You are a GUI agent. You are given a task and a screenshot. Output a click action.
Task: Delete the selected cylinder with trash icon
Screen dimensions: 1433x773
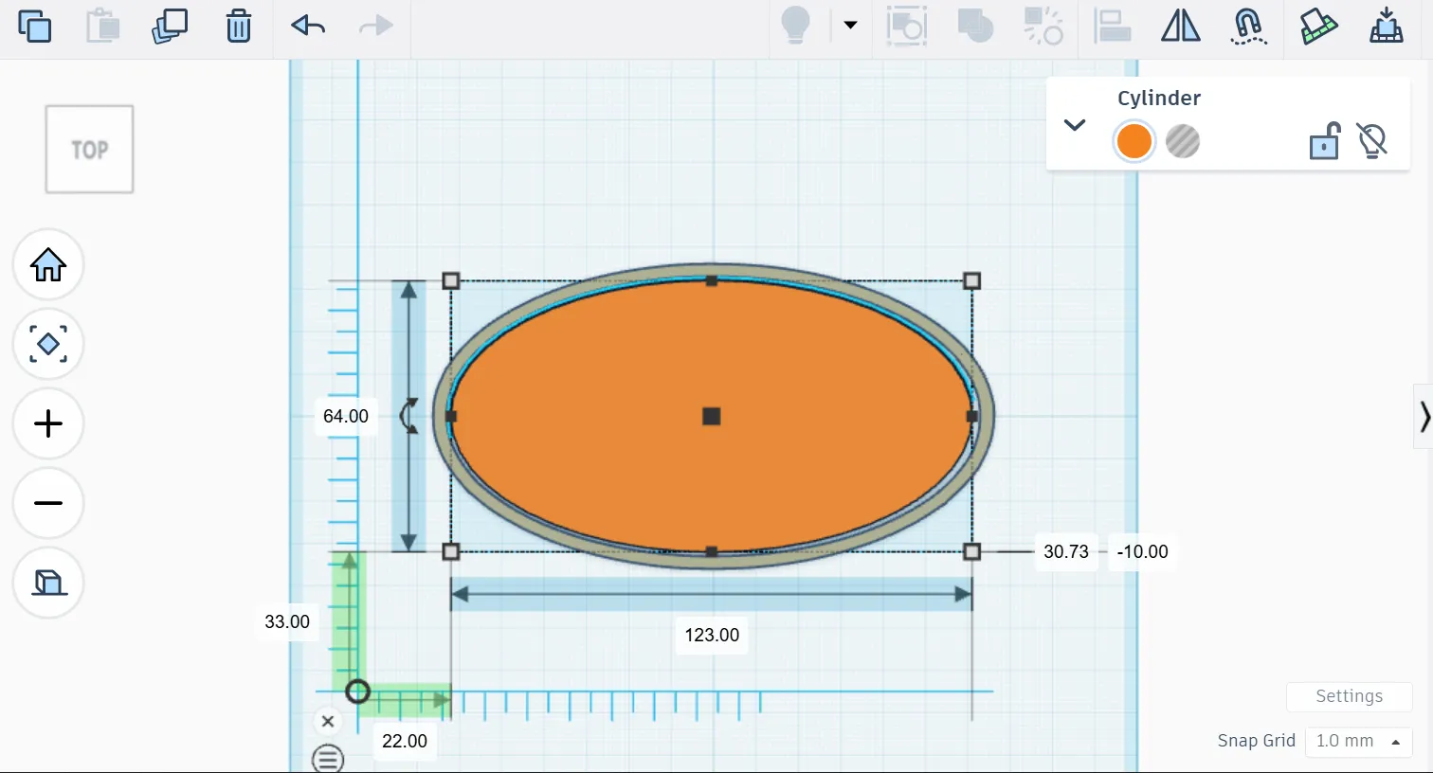click(239, 26)
